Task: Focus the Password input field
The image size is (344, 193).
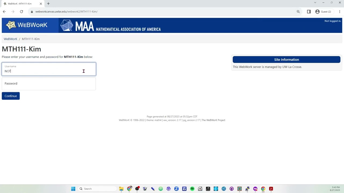Action: point(49,84)
